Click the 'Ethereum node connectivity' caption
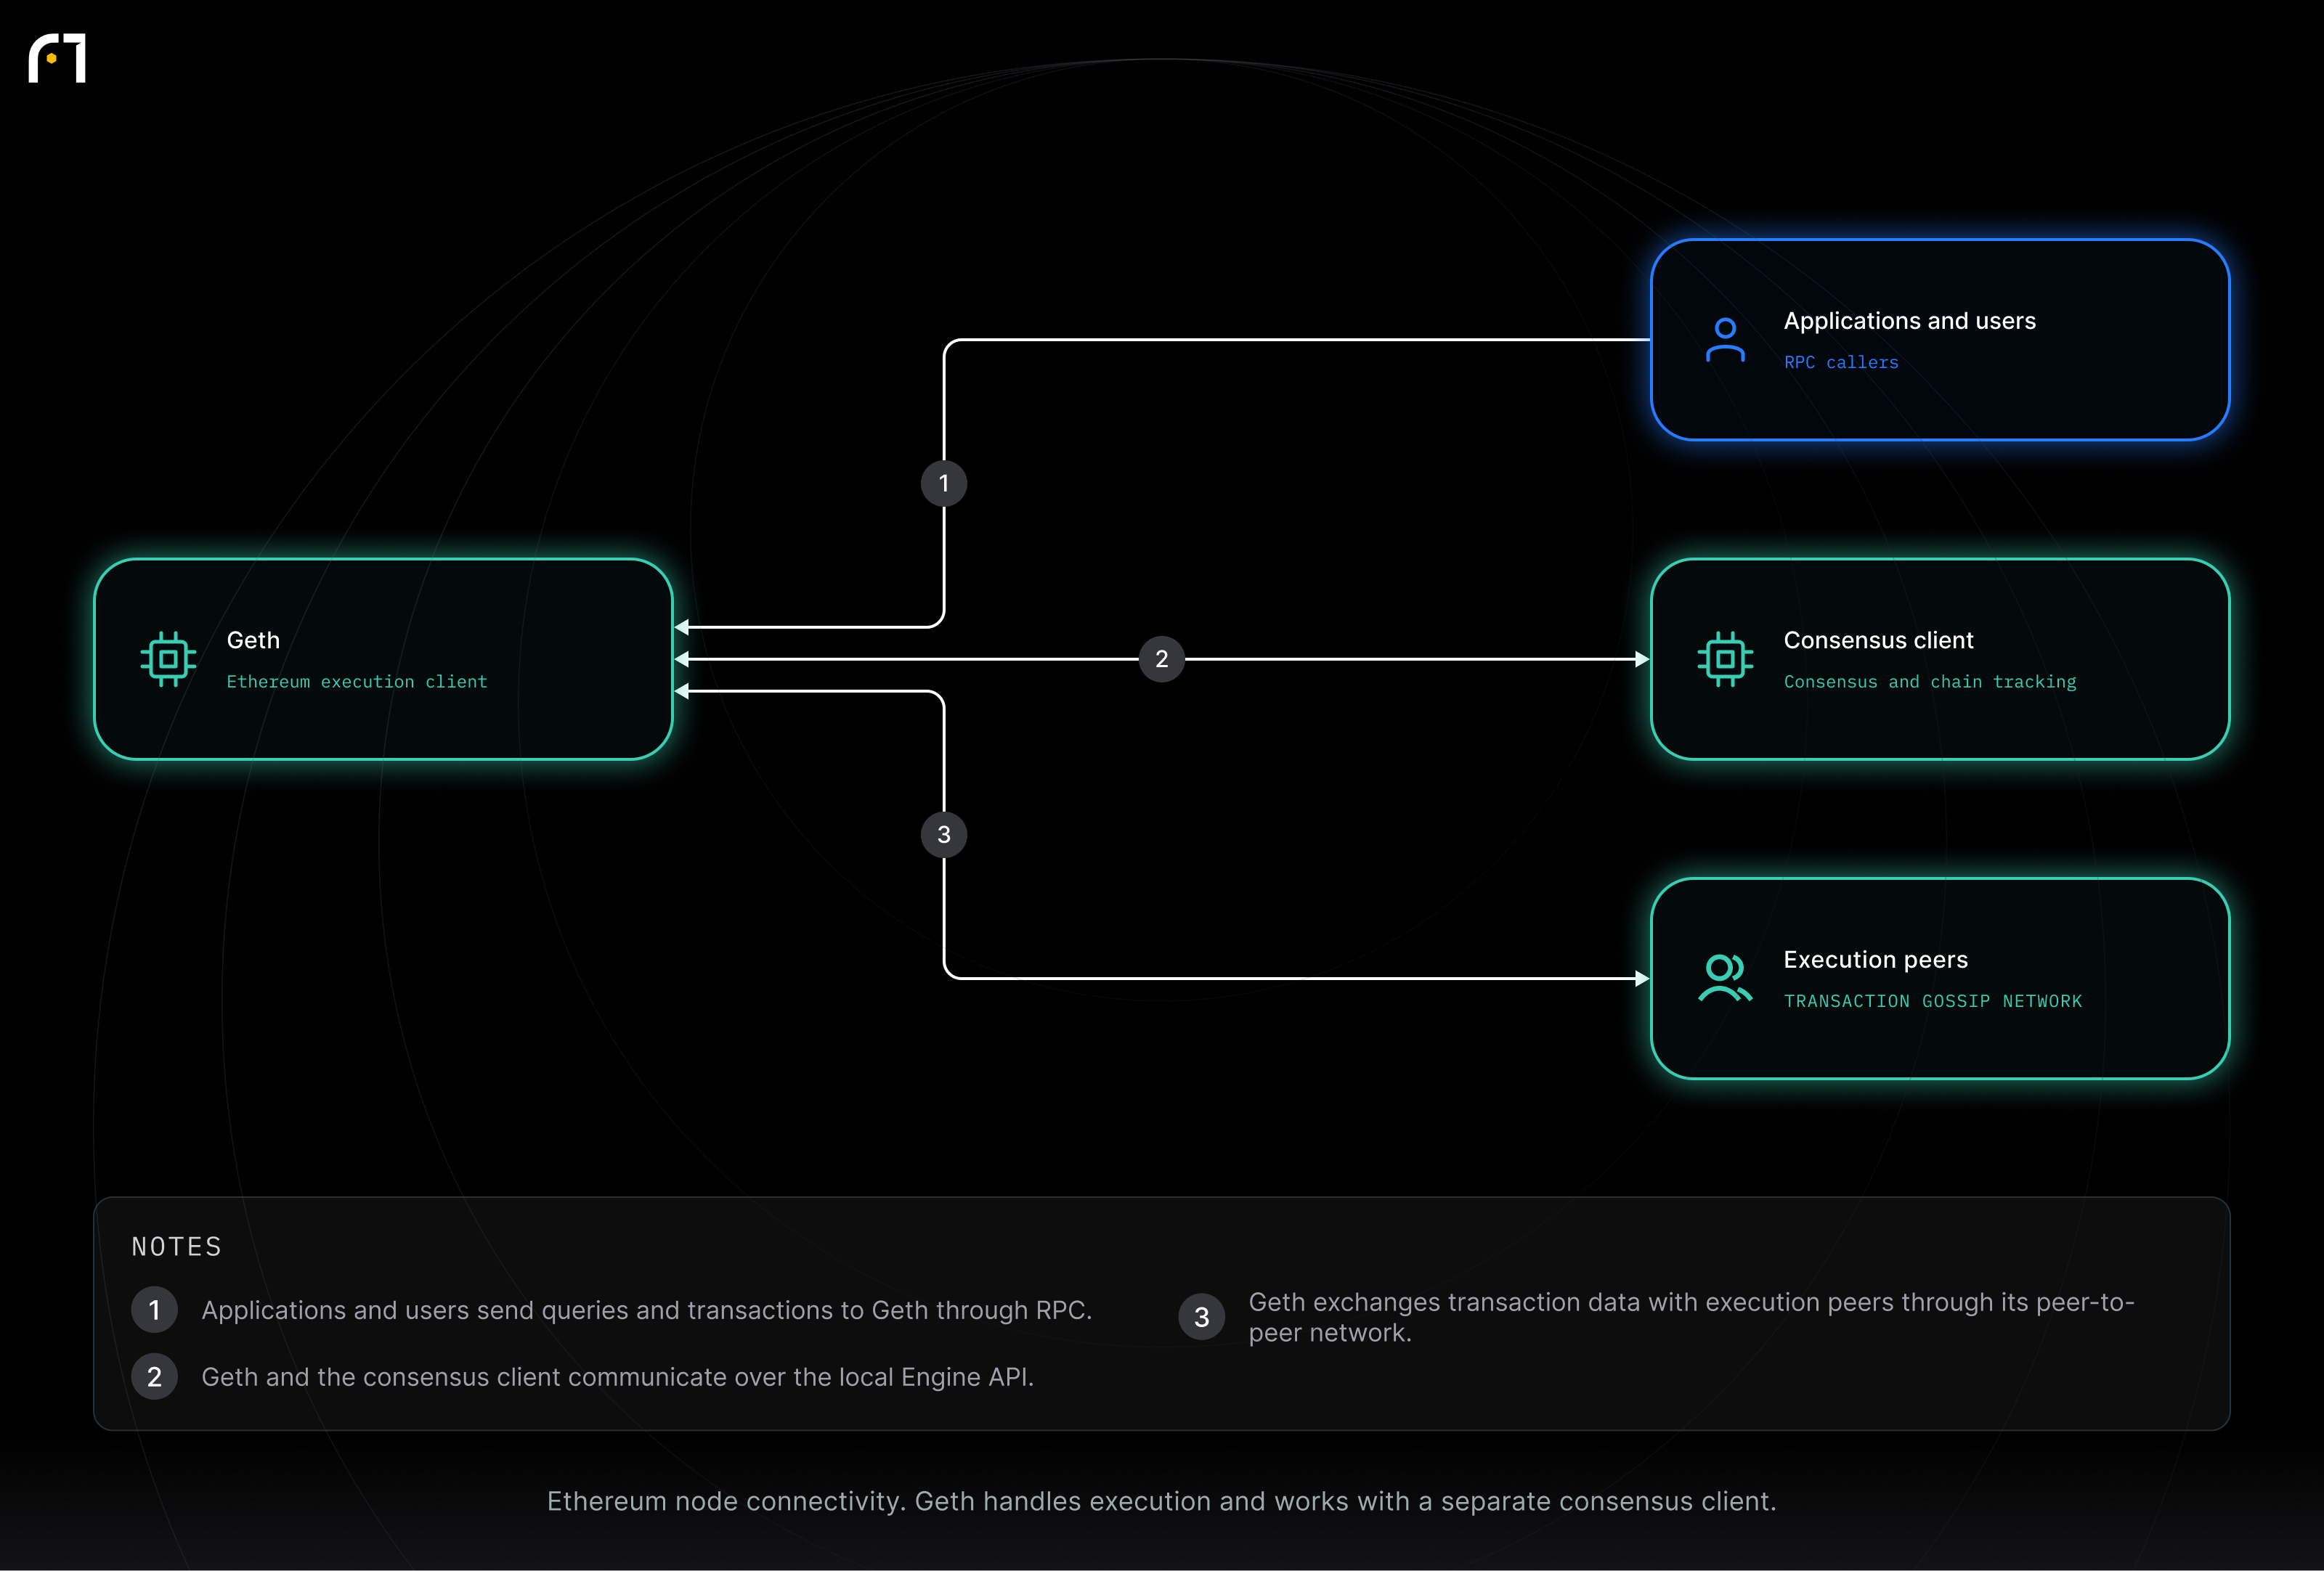The width and height of the screenshot is (2324, 1571). (x=1162, y=1502)
